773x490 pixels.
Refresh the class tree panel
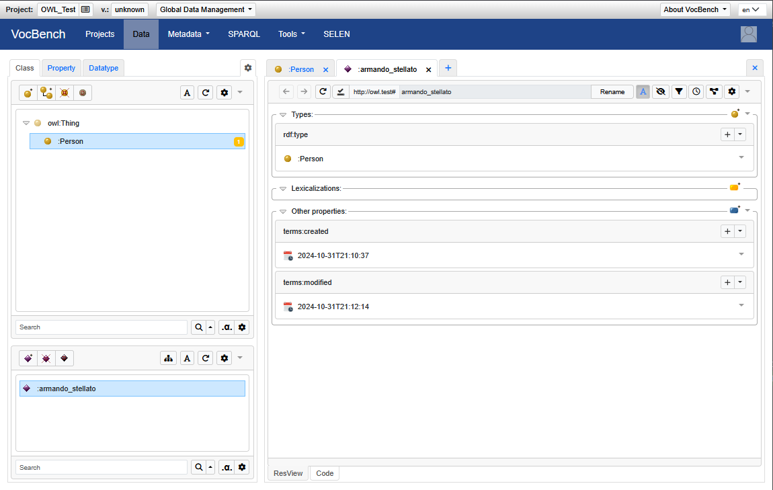click(x=206, y=93)
